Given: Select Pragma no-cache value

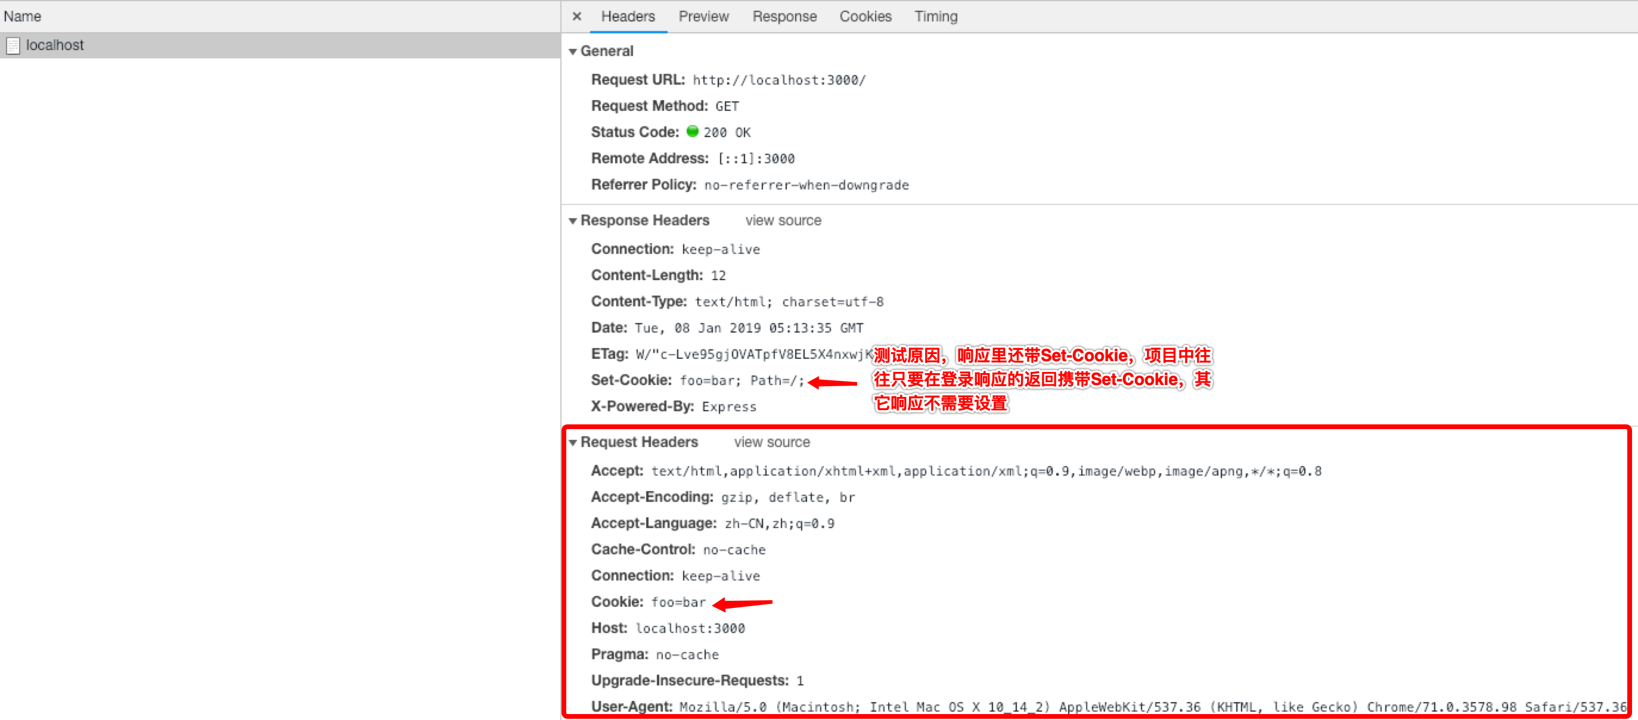Looking at the screenshot, I should [687, 654].
